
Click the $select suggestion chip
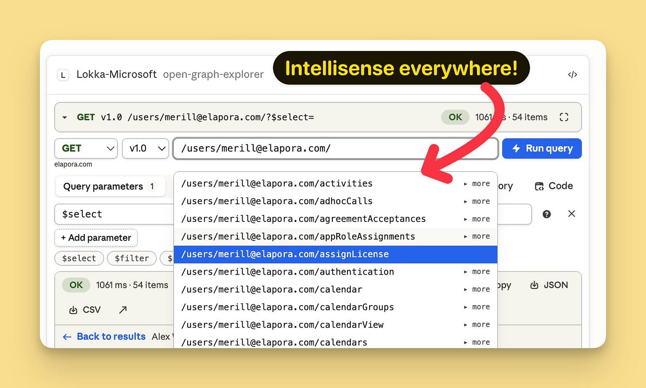click(79, 258)
